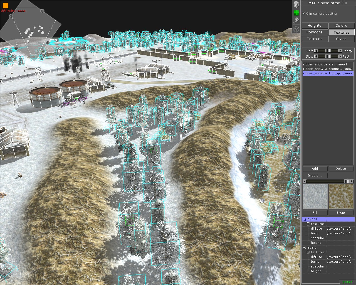Collapse textures node under layer0
The height and width of the screenshot is (285, 356).
pyautogui.click(x=308, y=224)
